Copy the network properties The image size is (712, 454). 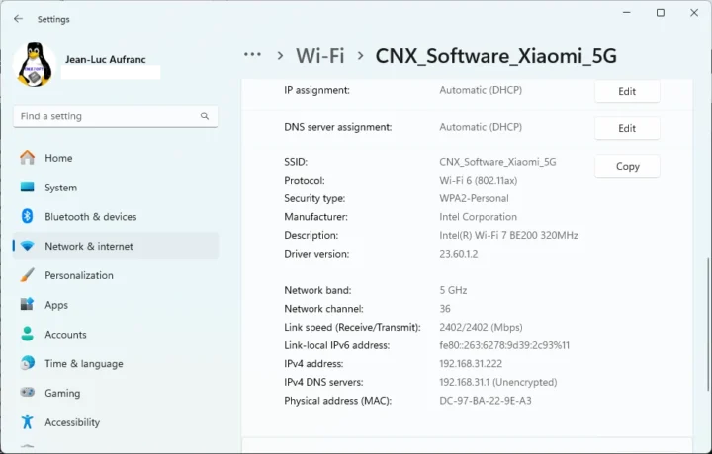(x=627, y=166)
